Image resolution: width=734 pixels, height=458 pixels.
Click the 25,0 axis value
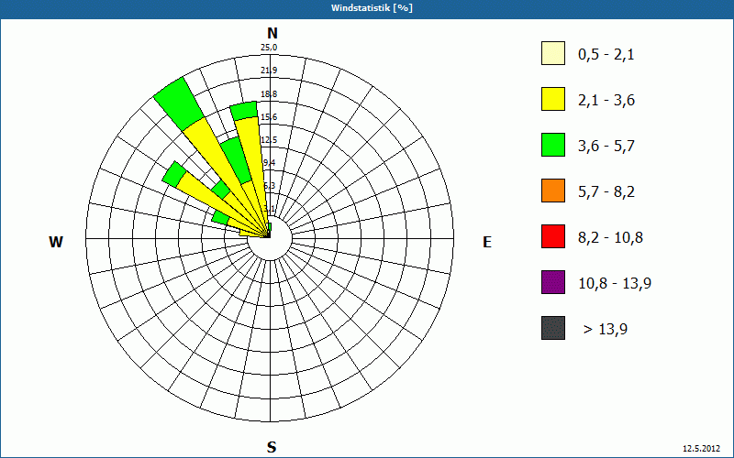point(269,48)
